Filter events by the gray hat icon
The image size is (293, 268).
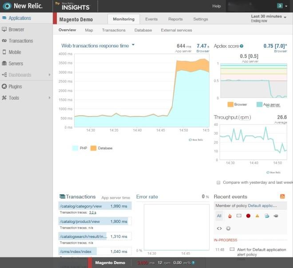(x=276, y=216)
